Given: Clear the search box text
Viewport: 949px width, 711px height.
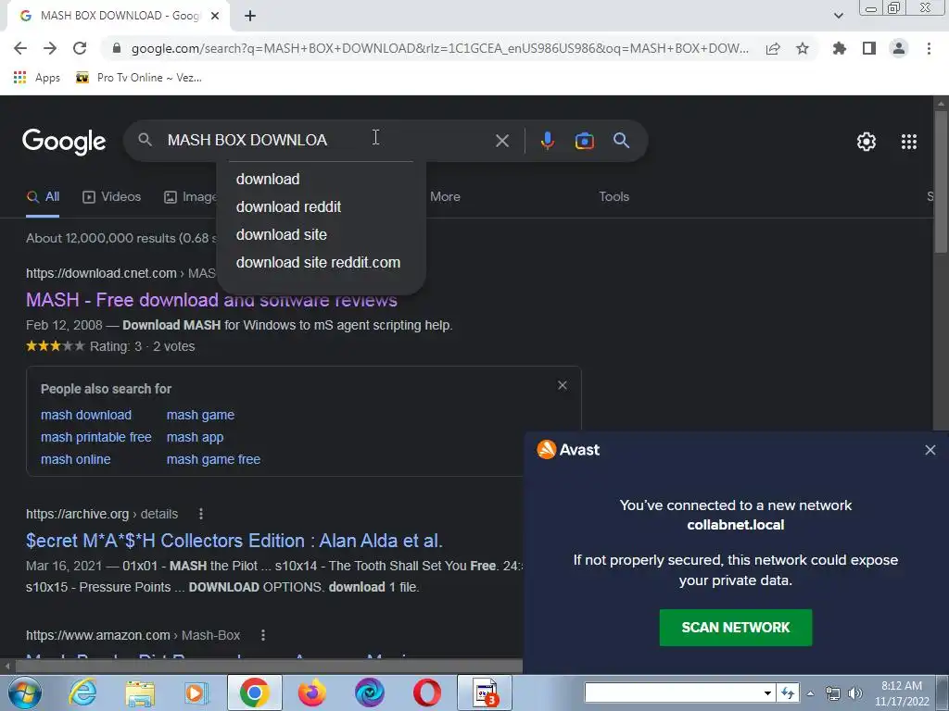Looking at the screenshot, I should [x=501, y=141].
